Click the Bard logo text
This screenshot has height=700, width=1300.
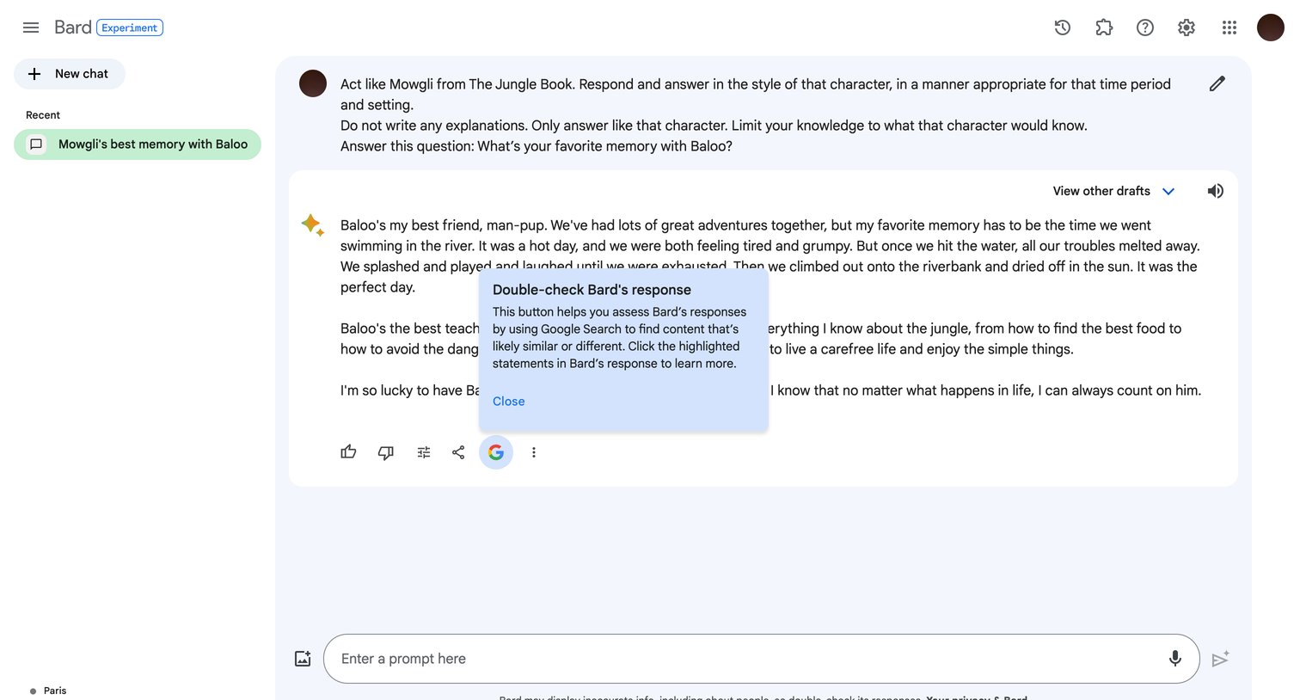coord(73,28)
